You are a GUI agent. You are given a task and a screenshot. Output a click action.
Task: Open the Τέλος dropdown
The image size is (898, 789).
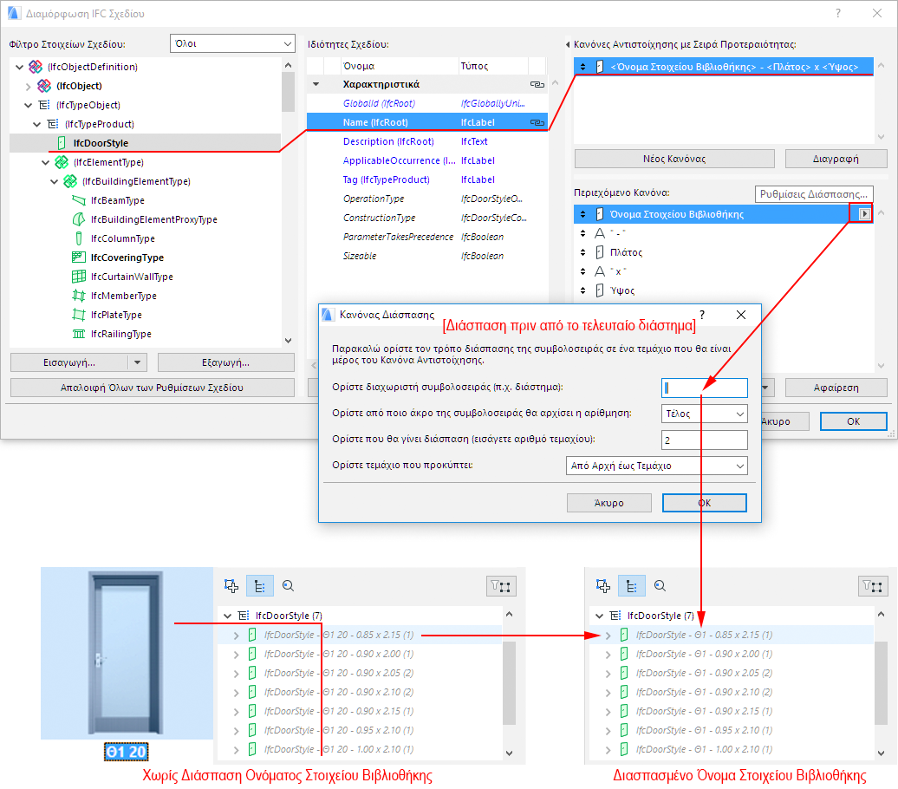pos(705,414)
